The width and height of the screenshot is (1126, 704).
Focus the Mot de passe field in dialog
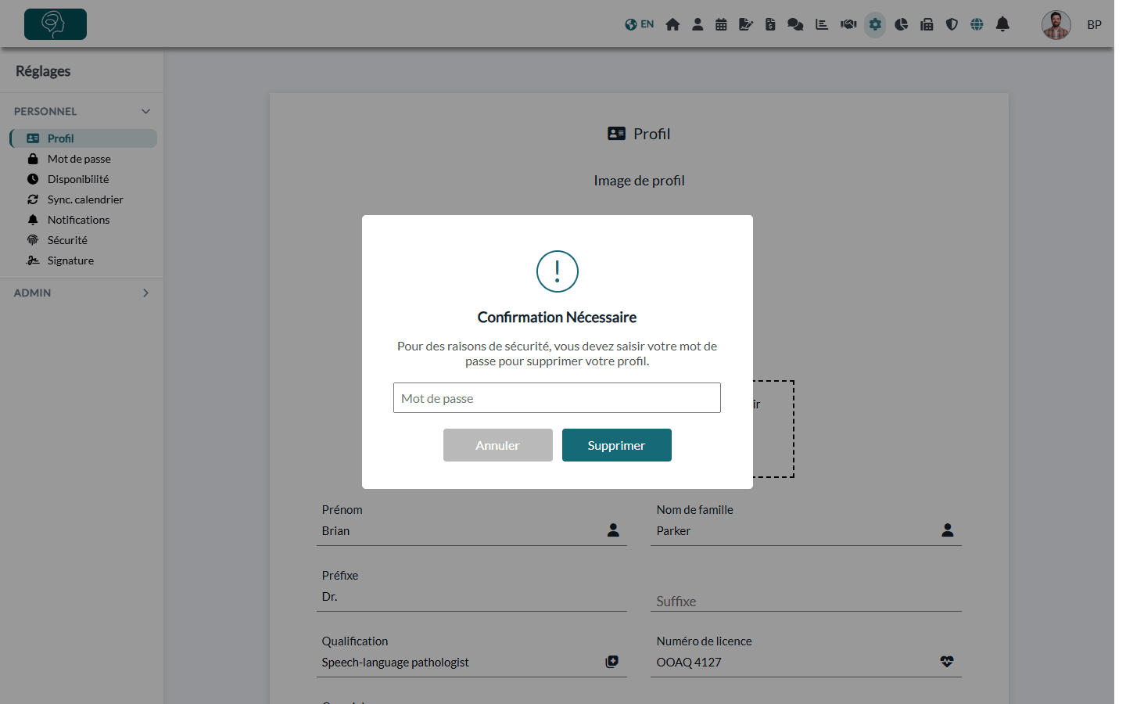557,398
